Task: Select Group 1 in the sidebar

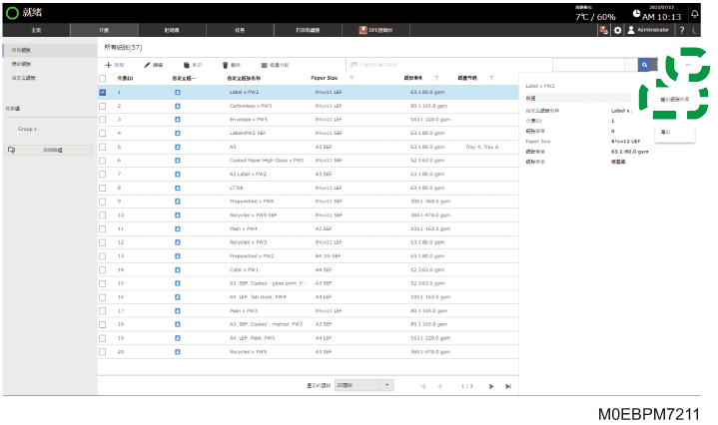Action: (x=28, y=129)
